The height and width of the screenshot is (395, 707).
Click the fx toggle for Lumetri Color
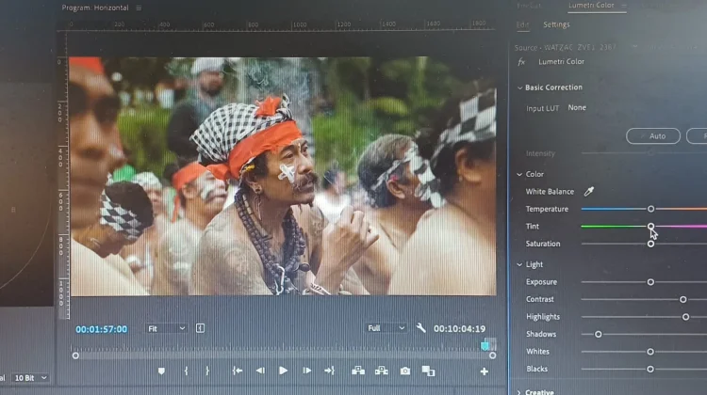(x=521, y=62)
